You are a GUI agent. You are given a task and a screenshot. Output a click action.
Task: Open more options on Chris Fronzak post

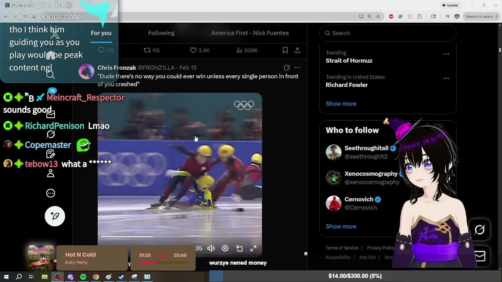click(297, 67)
